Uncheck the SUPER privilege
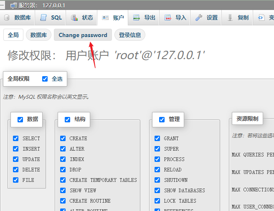 [x=157, y=149]
